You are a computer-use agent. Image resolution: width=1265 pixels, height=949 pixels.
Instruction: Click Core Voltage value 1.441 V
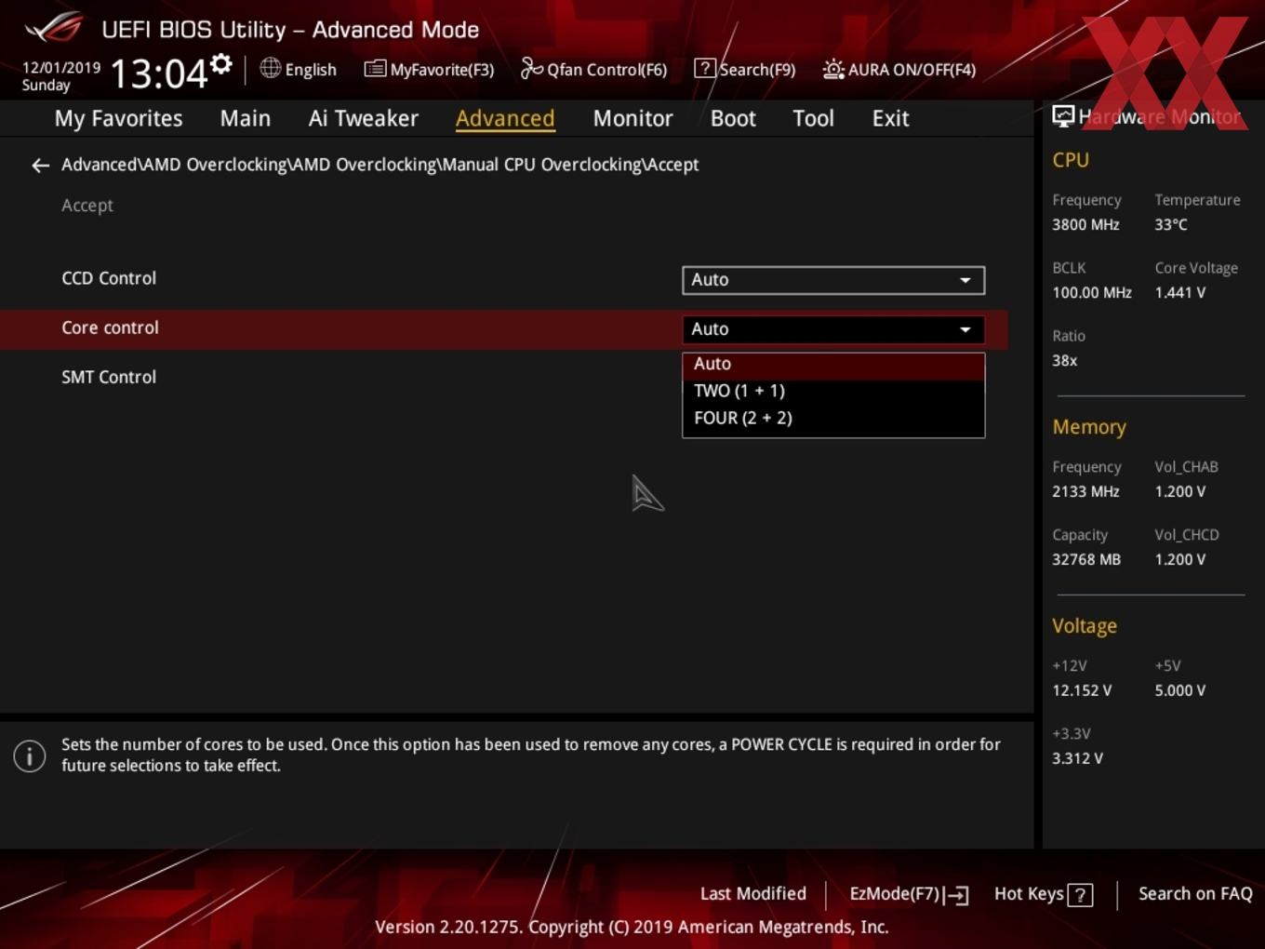[x=1180, y=292]
